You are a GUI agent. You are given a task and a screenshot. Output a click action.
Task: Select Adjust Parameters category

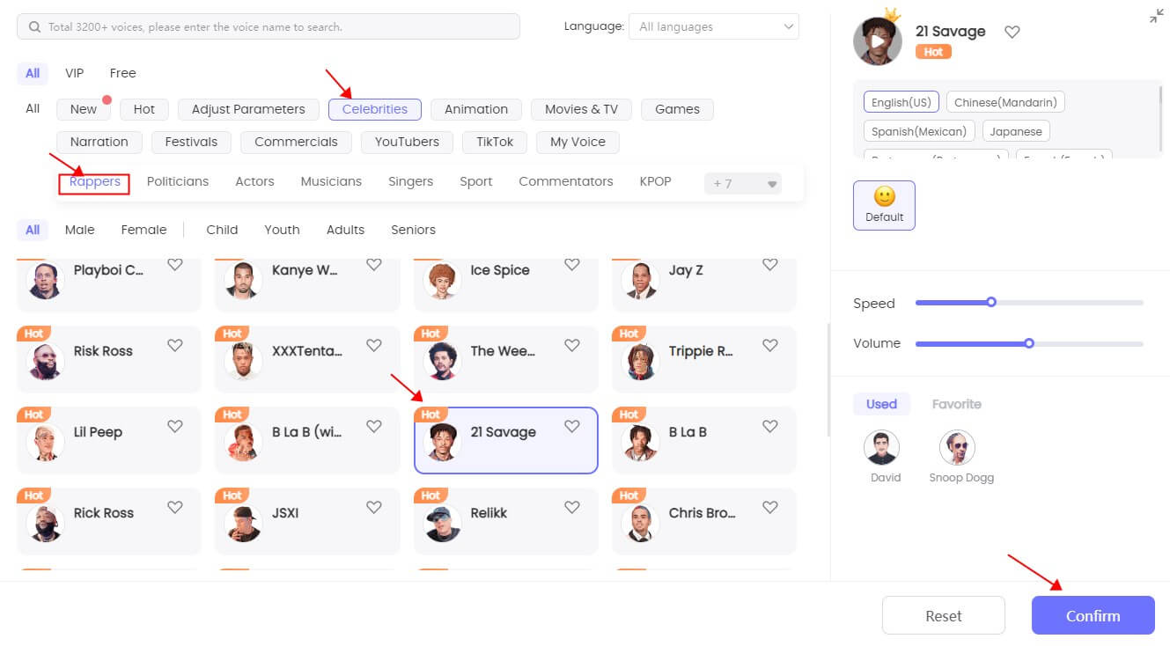[248, 109]
